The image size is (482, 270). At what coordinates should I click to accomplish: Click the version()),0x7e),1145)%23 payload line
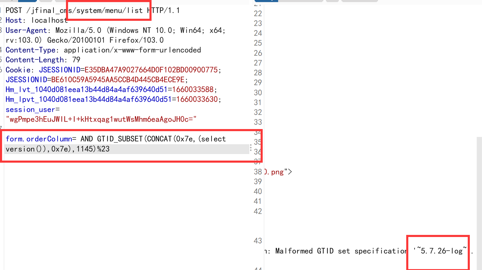click(x=58, y=149)
